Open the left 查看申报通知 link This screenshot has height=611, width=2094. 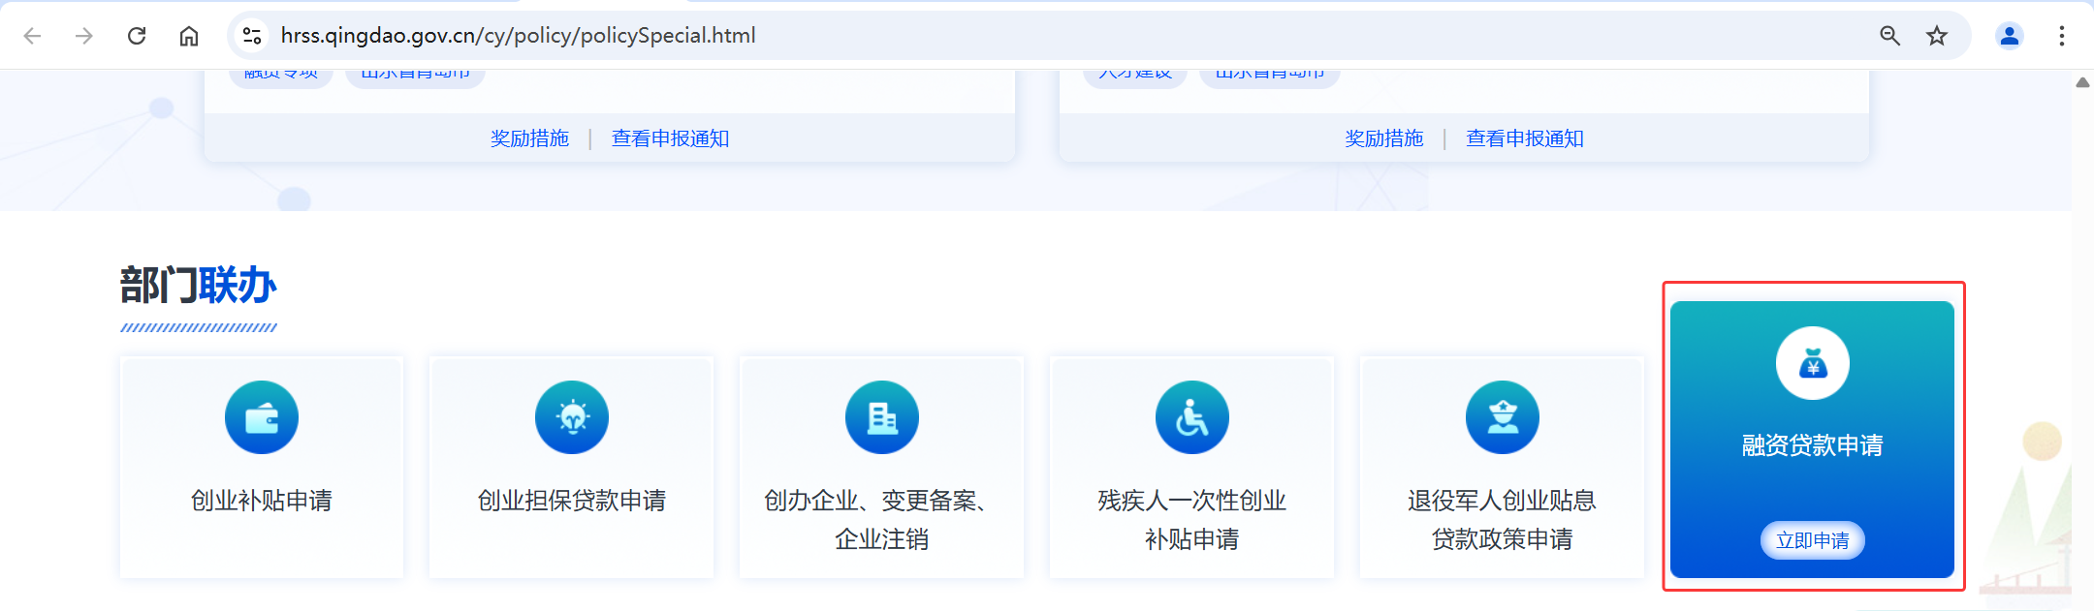[x=670, y=138]
